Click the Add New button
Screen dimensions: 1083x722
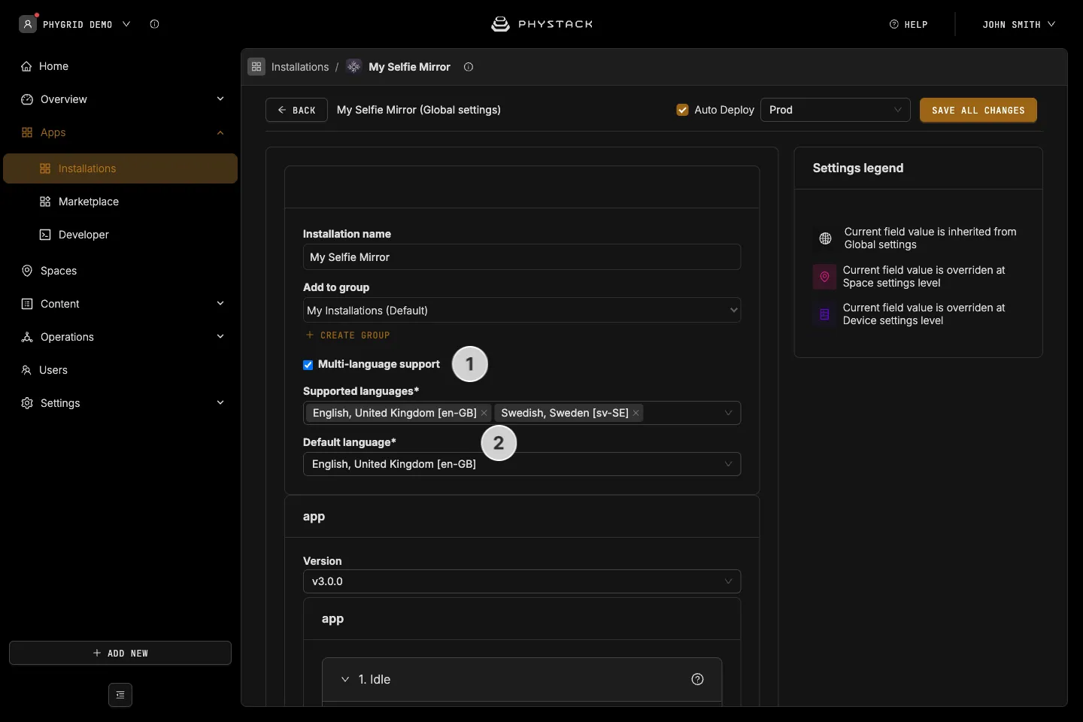point(120,653)
